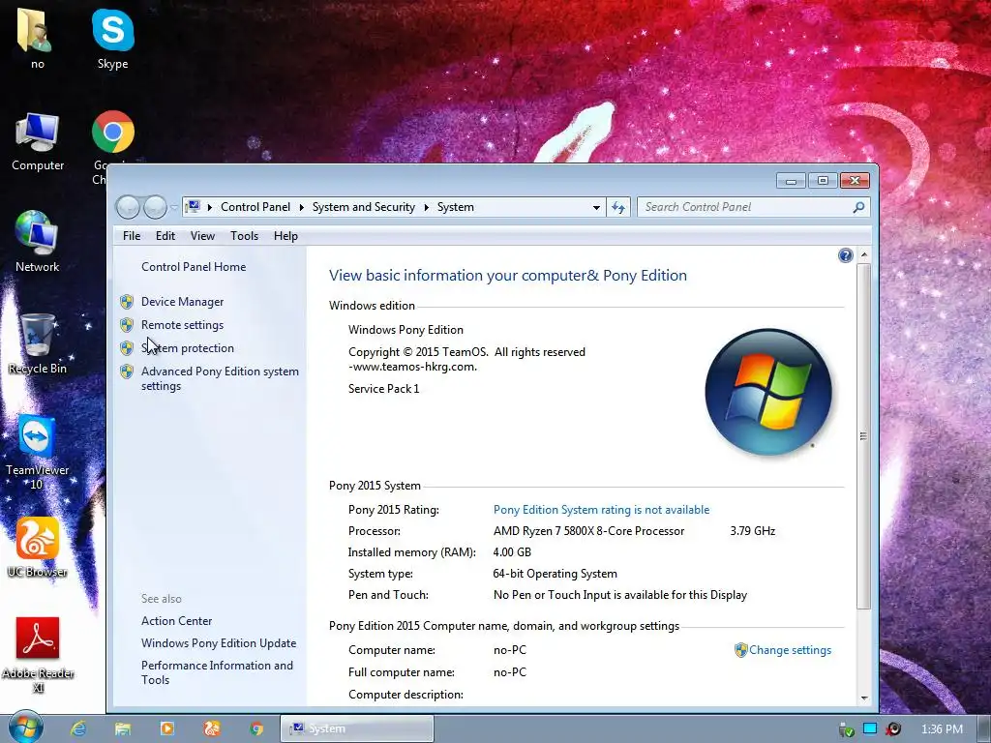Open Chrome from the taskbar

[255, 728]
